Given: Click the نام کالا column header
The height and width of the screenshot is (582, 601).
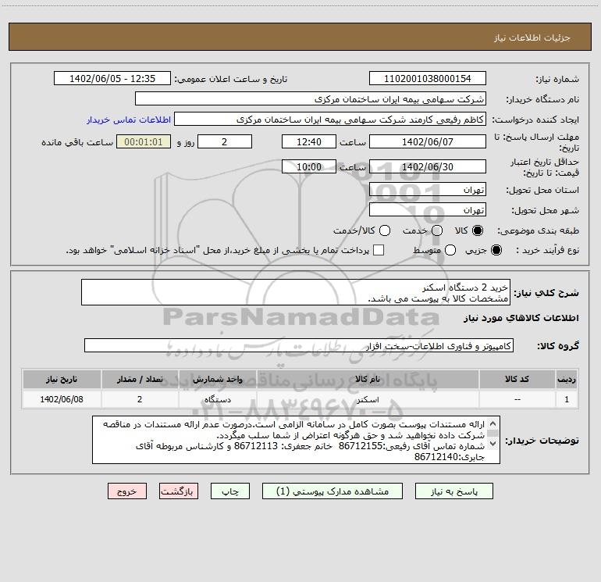Looking at the screenshot, I should (368, 380).
